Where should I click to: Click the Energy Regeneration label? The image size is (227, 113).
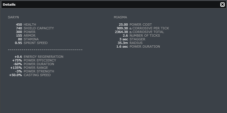tap(43, 57)
